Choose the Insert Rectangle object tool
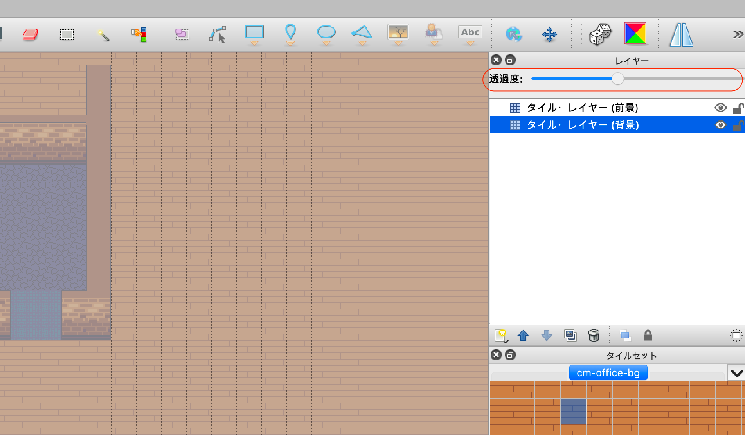The image size is (745, 435). 254,33
